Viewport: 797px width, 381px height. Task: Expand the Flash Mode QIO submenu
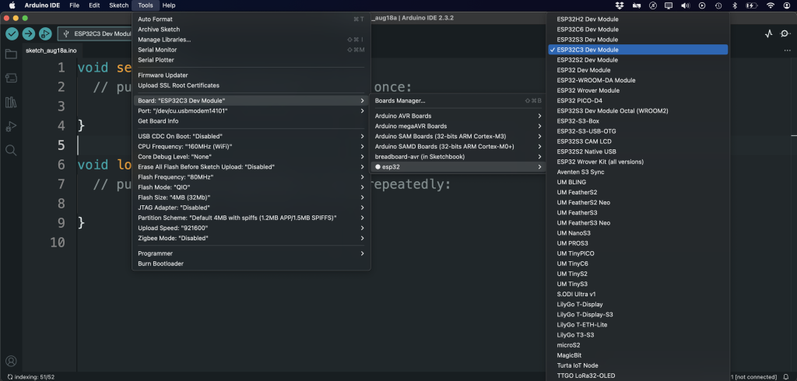tap(251, 187)
